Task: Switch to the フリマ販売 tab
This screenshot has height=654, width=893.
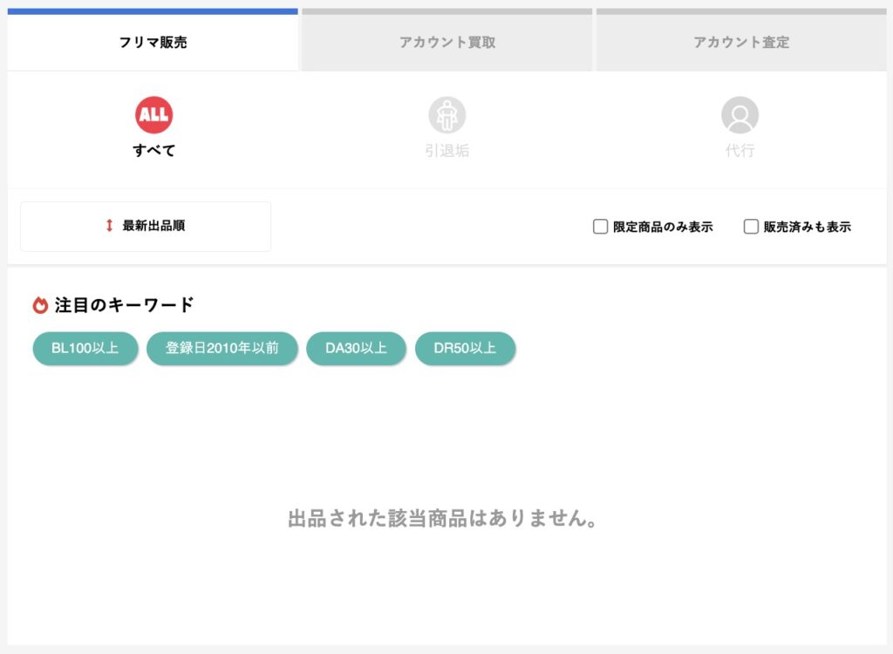Action: (x=153, y=42)
